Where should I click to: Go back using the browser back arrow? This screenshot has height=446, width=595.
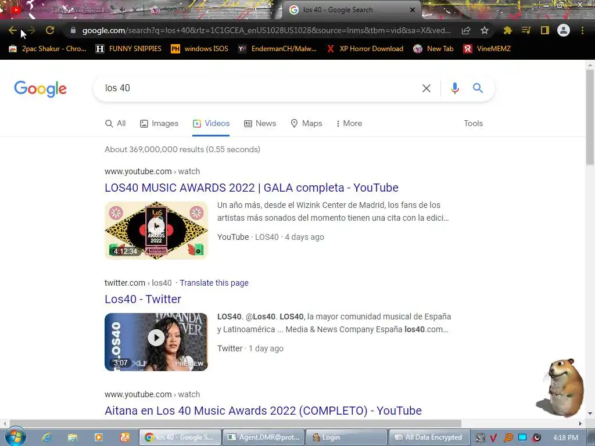(x=13, y=30)
